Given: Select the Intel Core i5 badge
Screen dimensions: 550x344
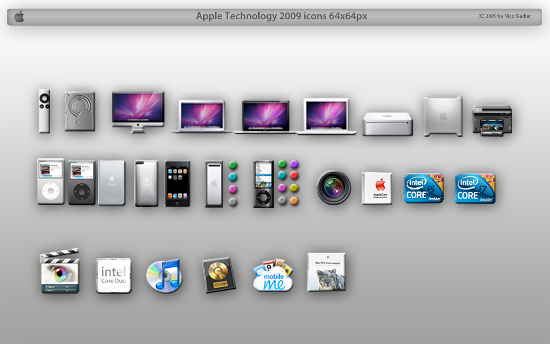Looking at the screenshot, I should [x=424, y=188].
